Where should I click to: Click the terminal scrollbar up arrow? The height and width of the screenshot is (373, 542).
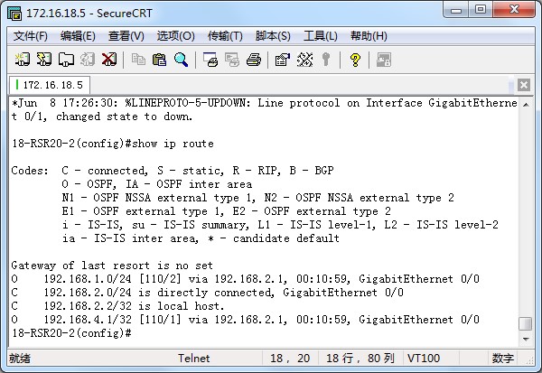[x=525, y=102]
